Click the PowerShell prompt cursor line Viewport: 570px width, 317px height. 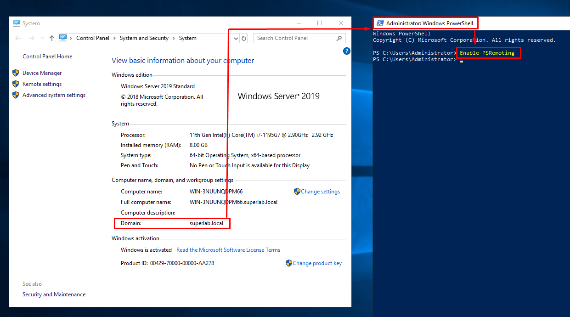tap(418, 60)
